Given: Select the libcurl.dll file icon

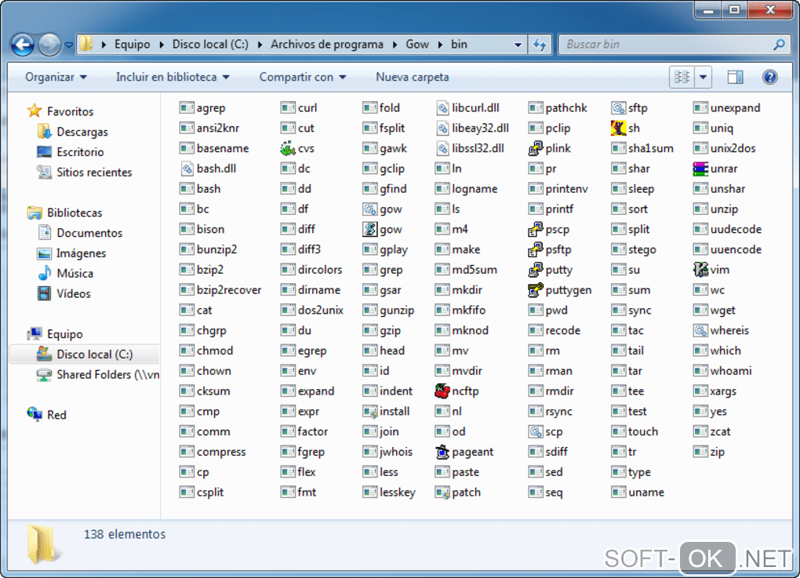Looking at the screenshot, I should pyautogui.click(x=442, y=108).
